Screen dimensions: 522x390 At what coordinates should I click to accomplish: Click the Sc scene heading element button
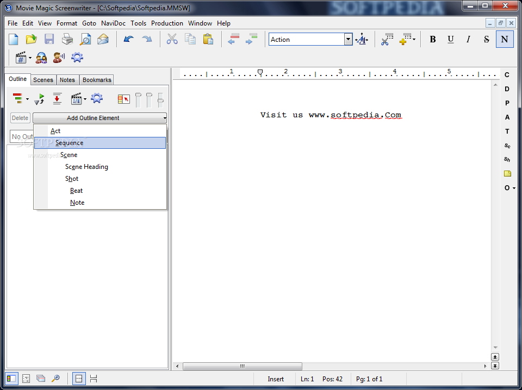pyautogui.click(x=507, y=145)
